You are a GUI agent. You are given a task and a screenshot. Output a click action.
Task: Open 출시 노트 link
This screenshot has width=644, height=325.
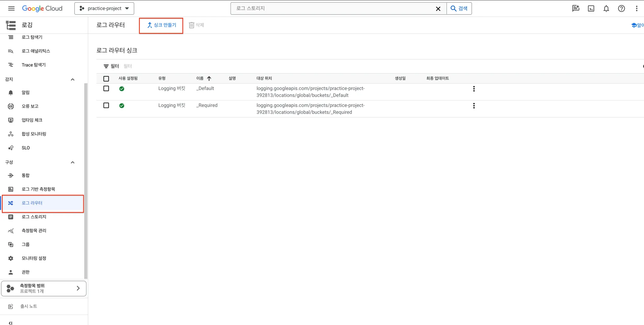coord(29,306)
